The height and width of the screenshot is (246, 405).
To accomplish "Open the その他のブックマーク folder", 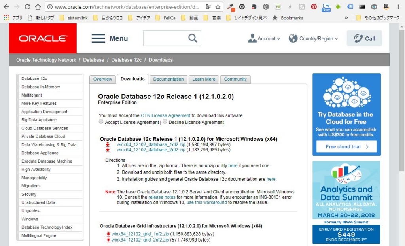I will click(x=378, y=18).
